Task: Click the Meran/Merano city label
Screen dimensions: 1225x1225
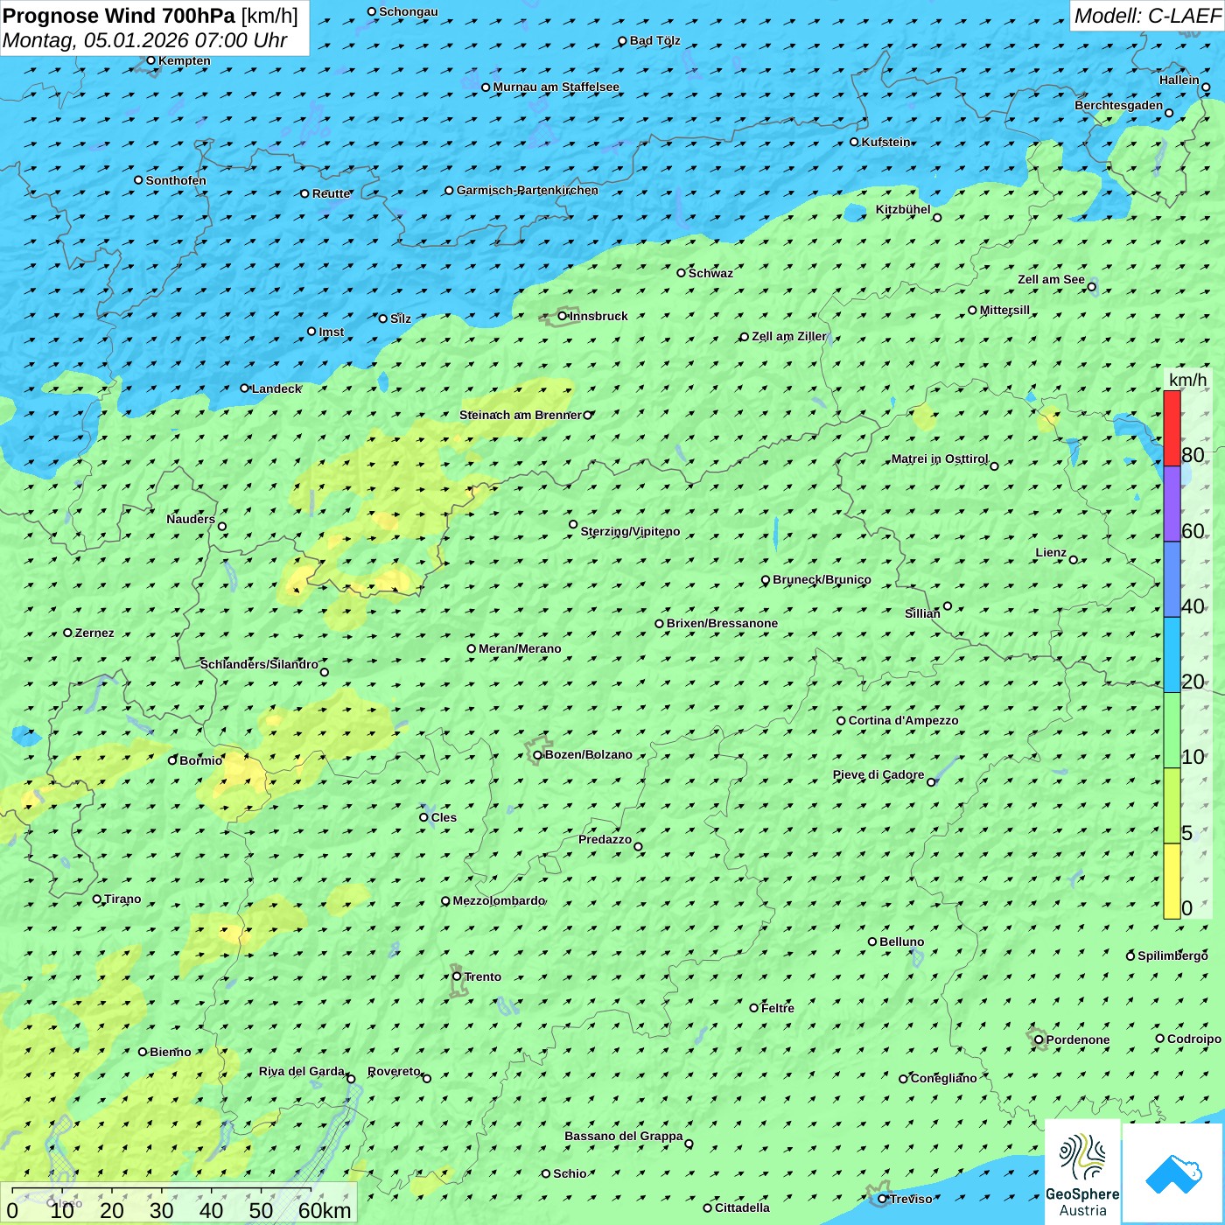Action: (520, 648)
